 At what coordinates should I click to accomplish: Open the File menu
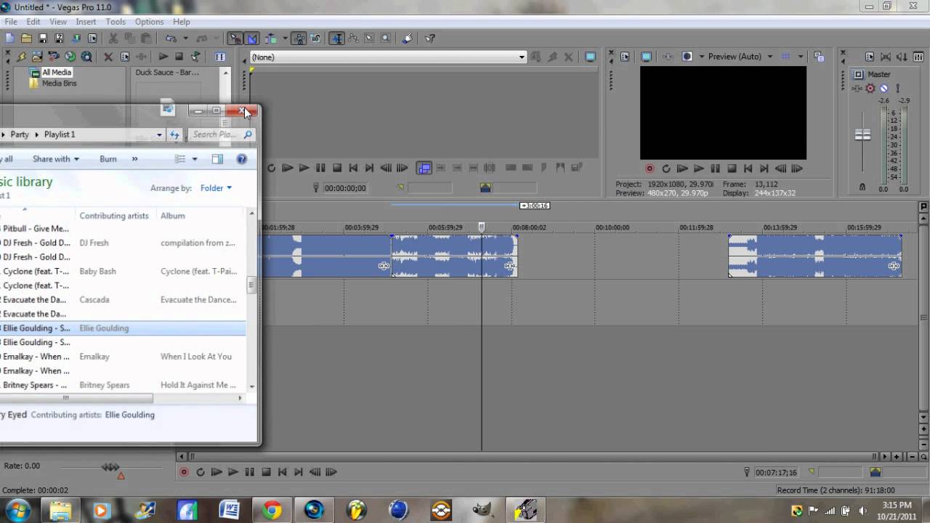point(11,22)
